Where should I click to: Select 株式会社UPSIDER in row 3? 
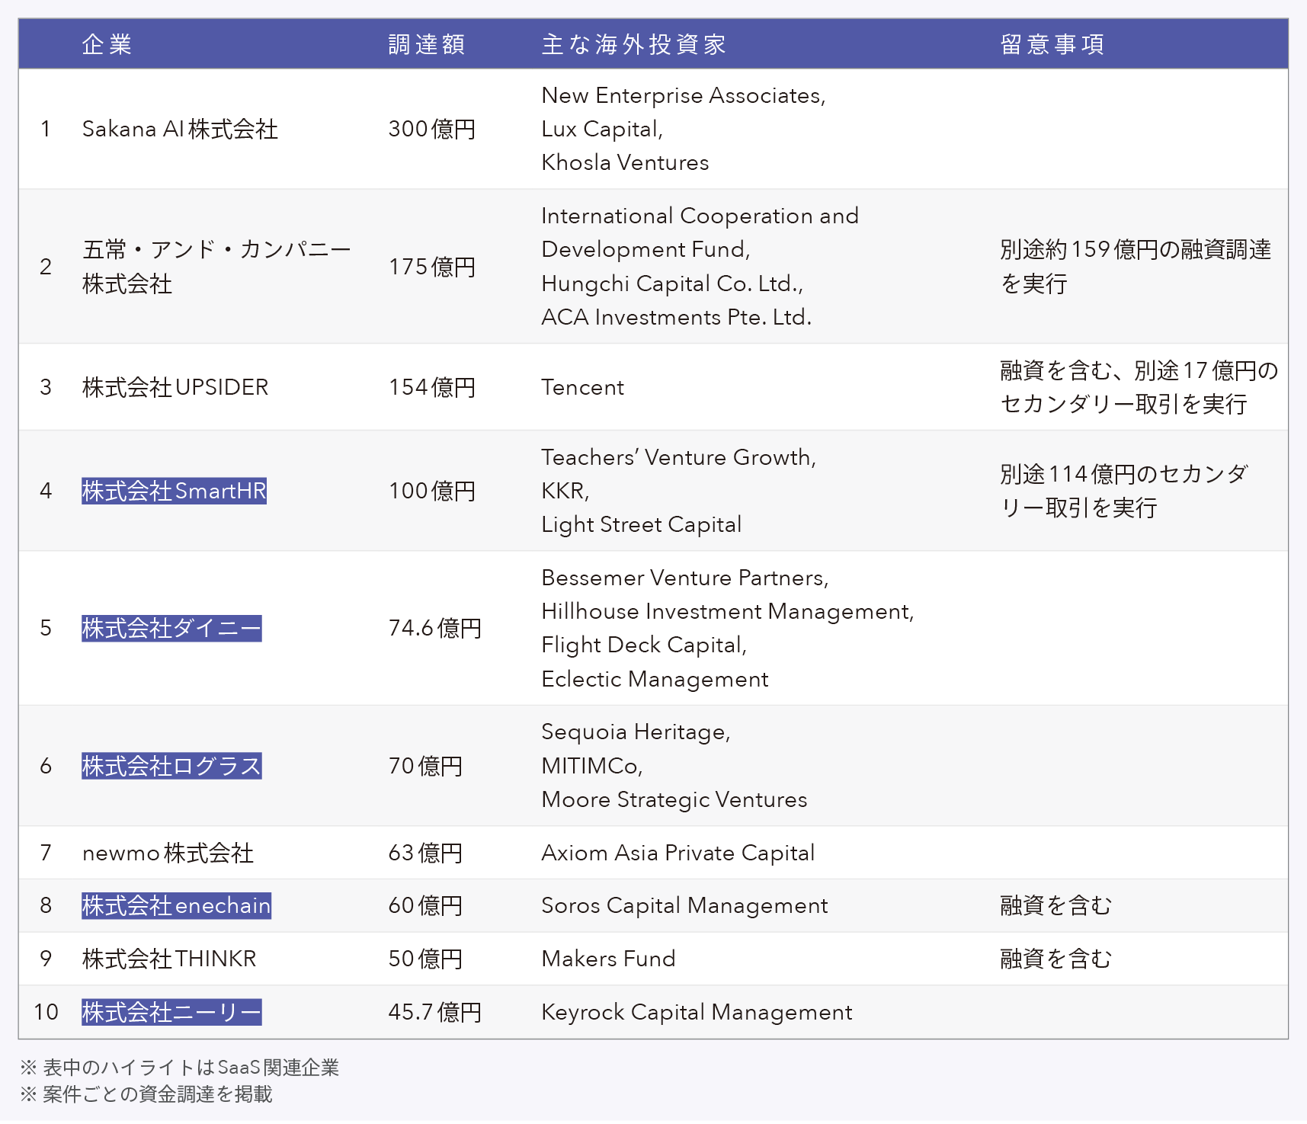tap(175, 386)
